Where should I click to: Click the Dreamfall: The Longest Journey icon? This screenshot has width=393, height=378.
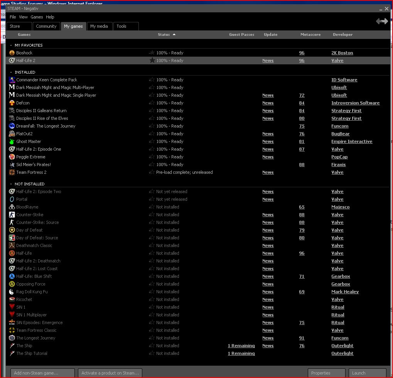coord(12,126)
